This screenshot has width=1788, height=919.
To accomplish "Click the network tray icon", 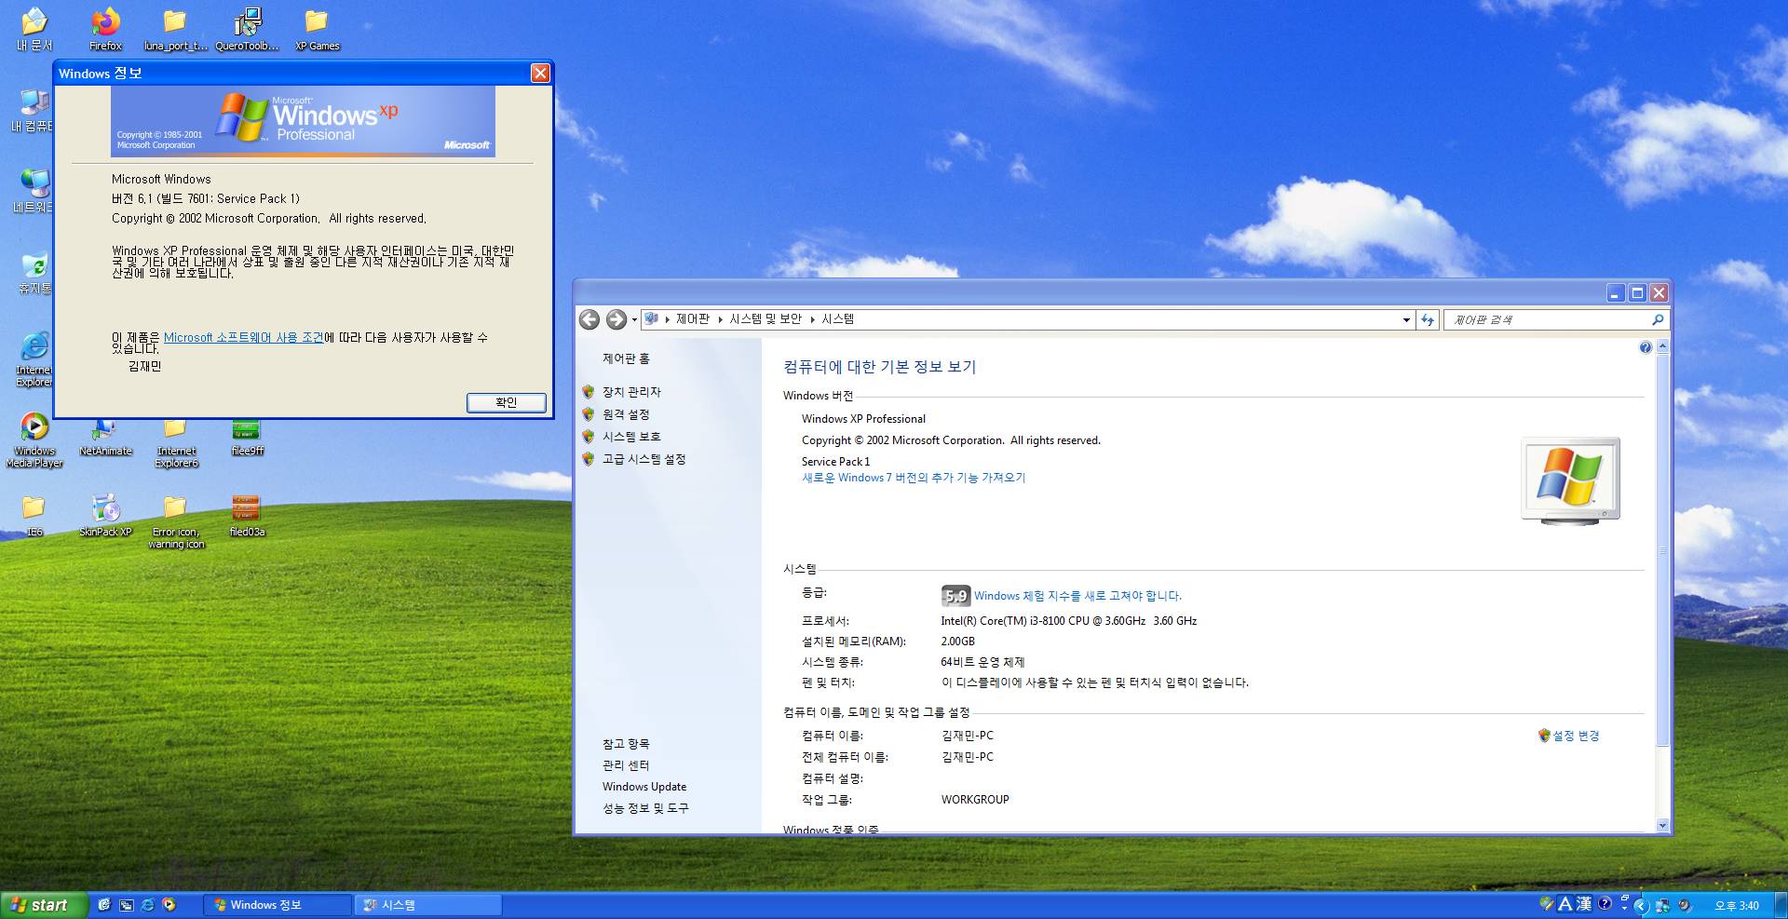I will click(1663, 905).
